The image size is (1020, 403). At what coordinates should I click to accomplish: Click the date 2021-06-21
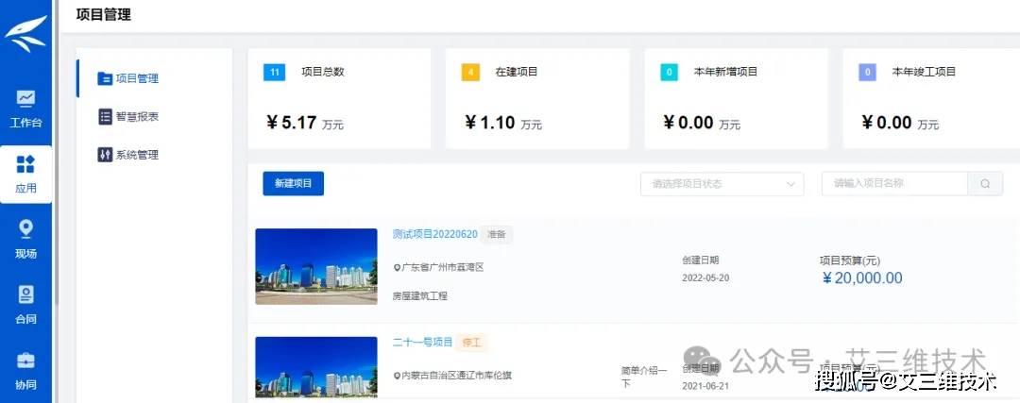(705, 386)
